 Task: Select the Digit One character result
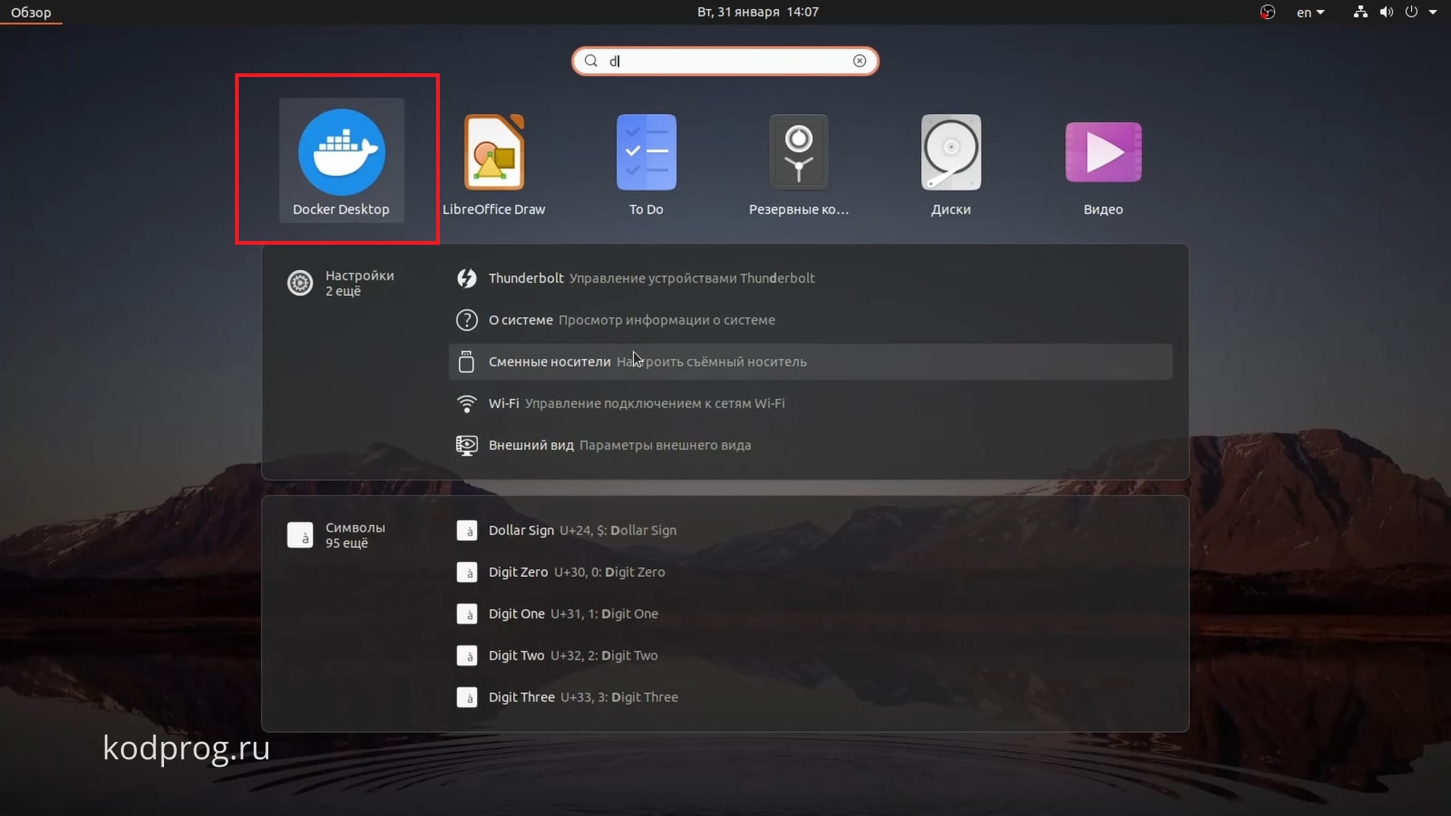[x=810, y=614]
